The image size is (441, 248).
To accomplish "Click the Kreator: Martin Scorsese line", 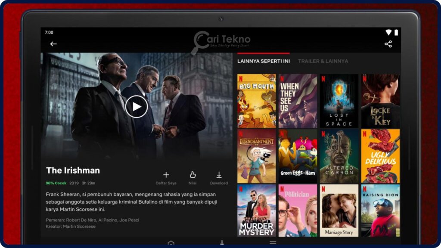I will (71, 226).
